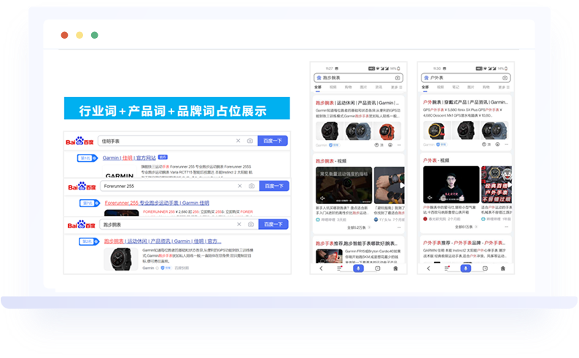The width and height of the screenshot is (579, 358).
Task: Select 视频 tab in 户外表 phone
Action: click(x=440, y=87)
